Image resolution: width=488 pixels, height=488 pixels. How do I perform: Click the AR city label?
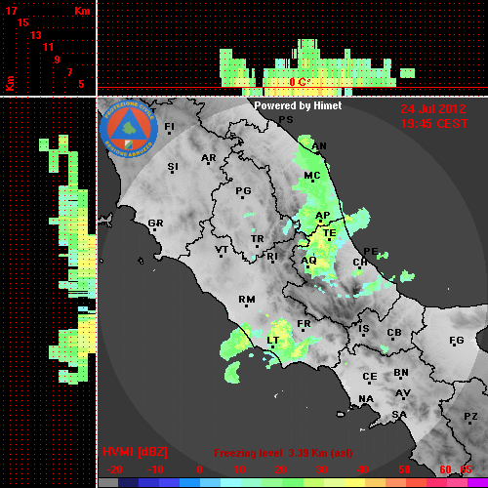pos(209,158)
